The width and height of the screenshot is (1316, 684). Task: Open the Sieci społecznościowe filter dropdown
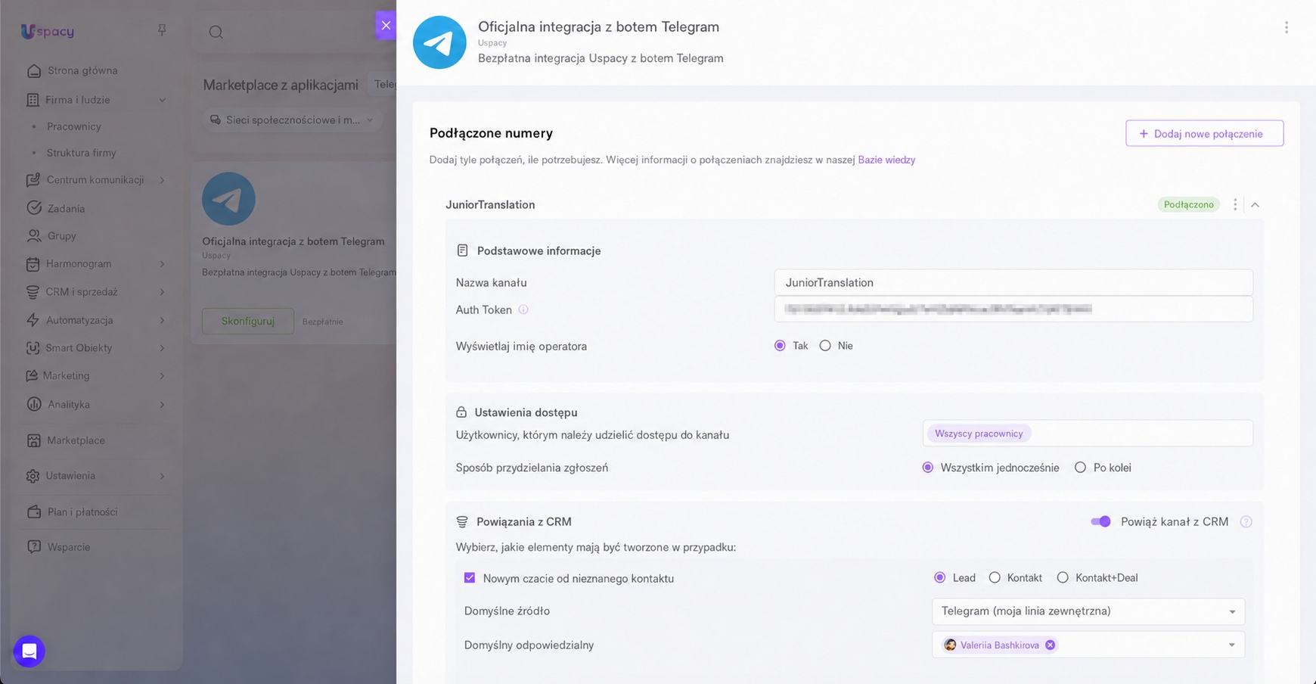291,120
